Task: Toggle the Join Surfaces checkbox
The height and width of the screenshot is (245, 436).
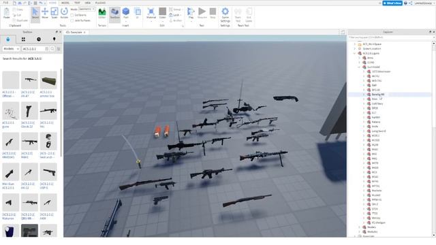Action: pos(72,20)
